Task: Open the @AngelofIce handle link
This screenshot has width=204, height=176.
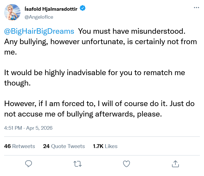Action: pyautogui.click(x=39, y=17)
